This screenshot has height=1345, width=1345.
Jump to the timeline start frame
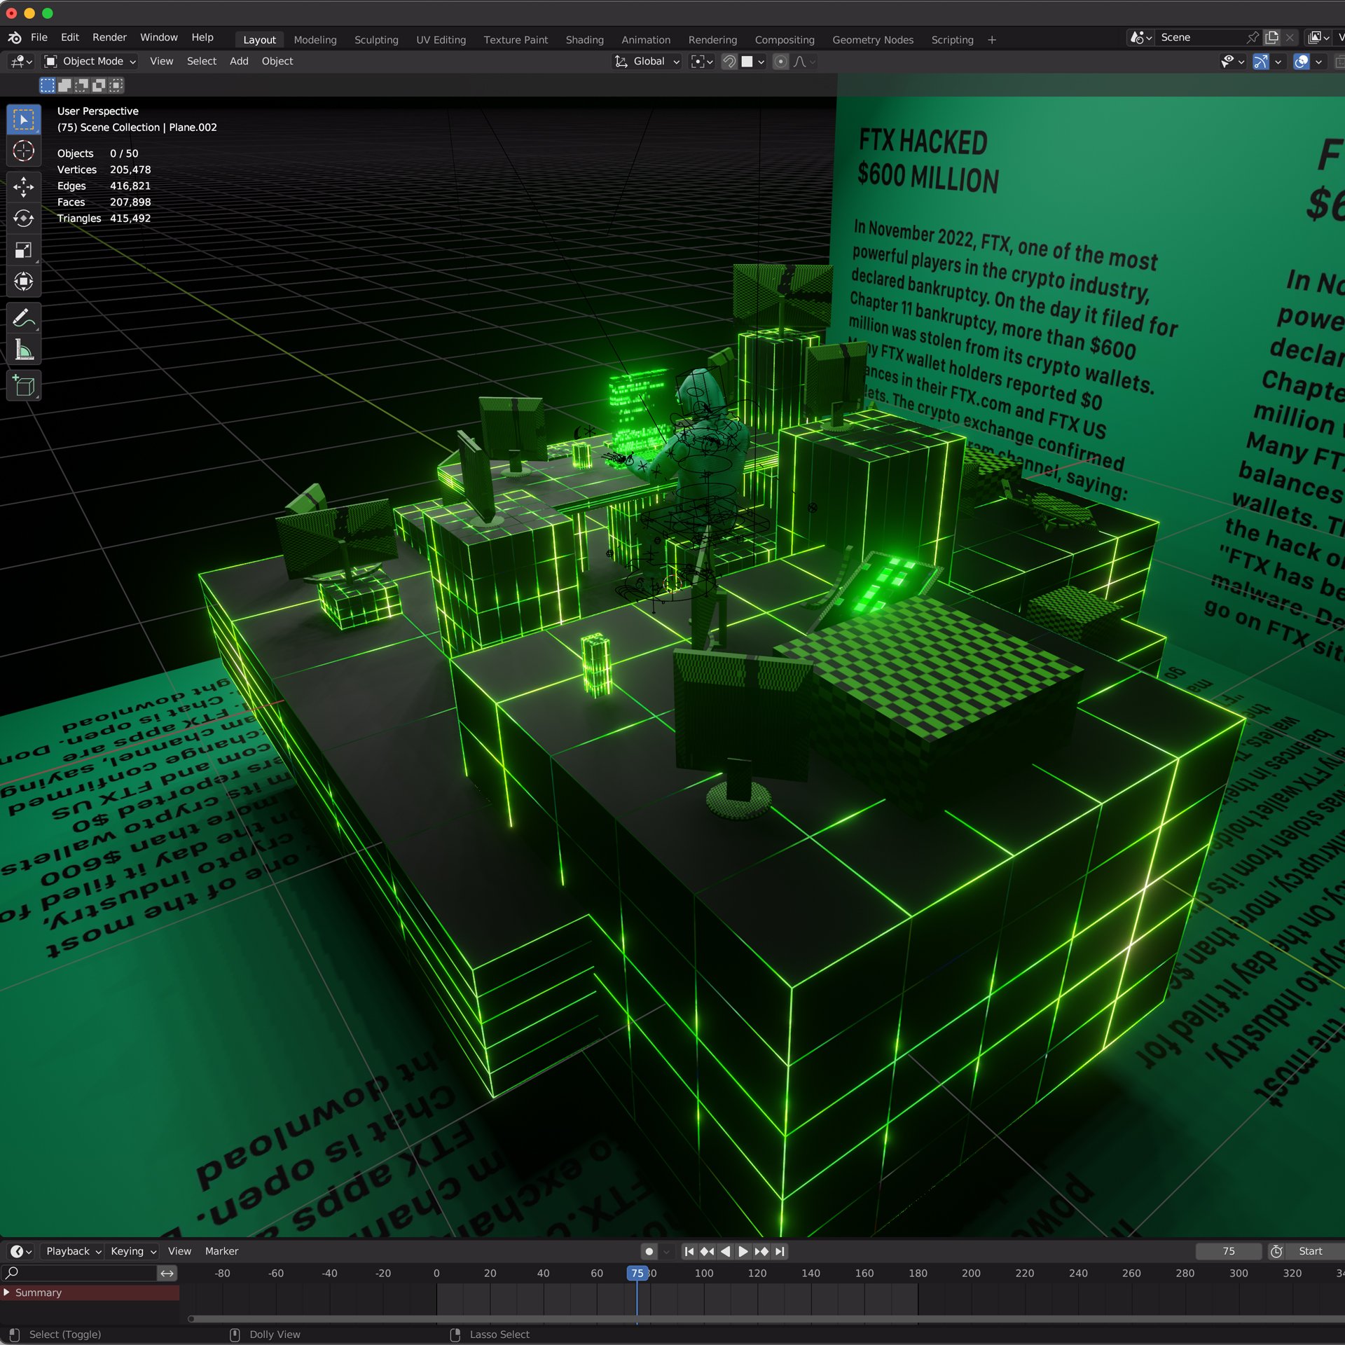coord(689,1251)
